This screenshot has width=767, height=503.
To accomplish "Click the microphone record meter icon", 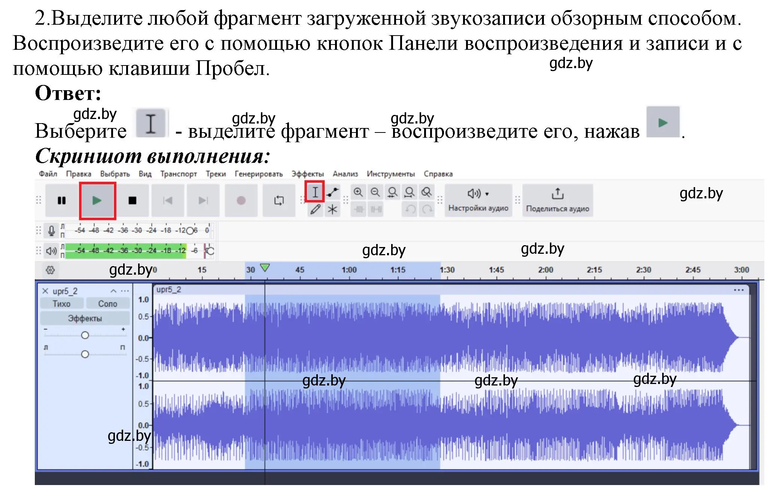I will tap(52, 231).
